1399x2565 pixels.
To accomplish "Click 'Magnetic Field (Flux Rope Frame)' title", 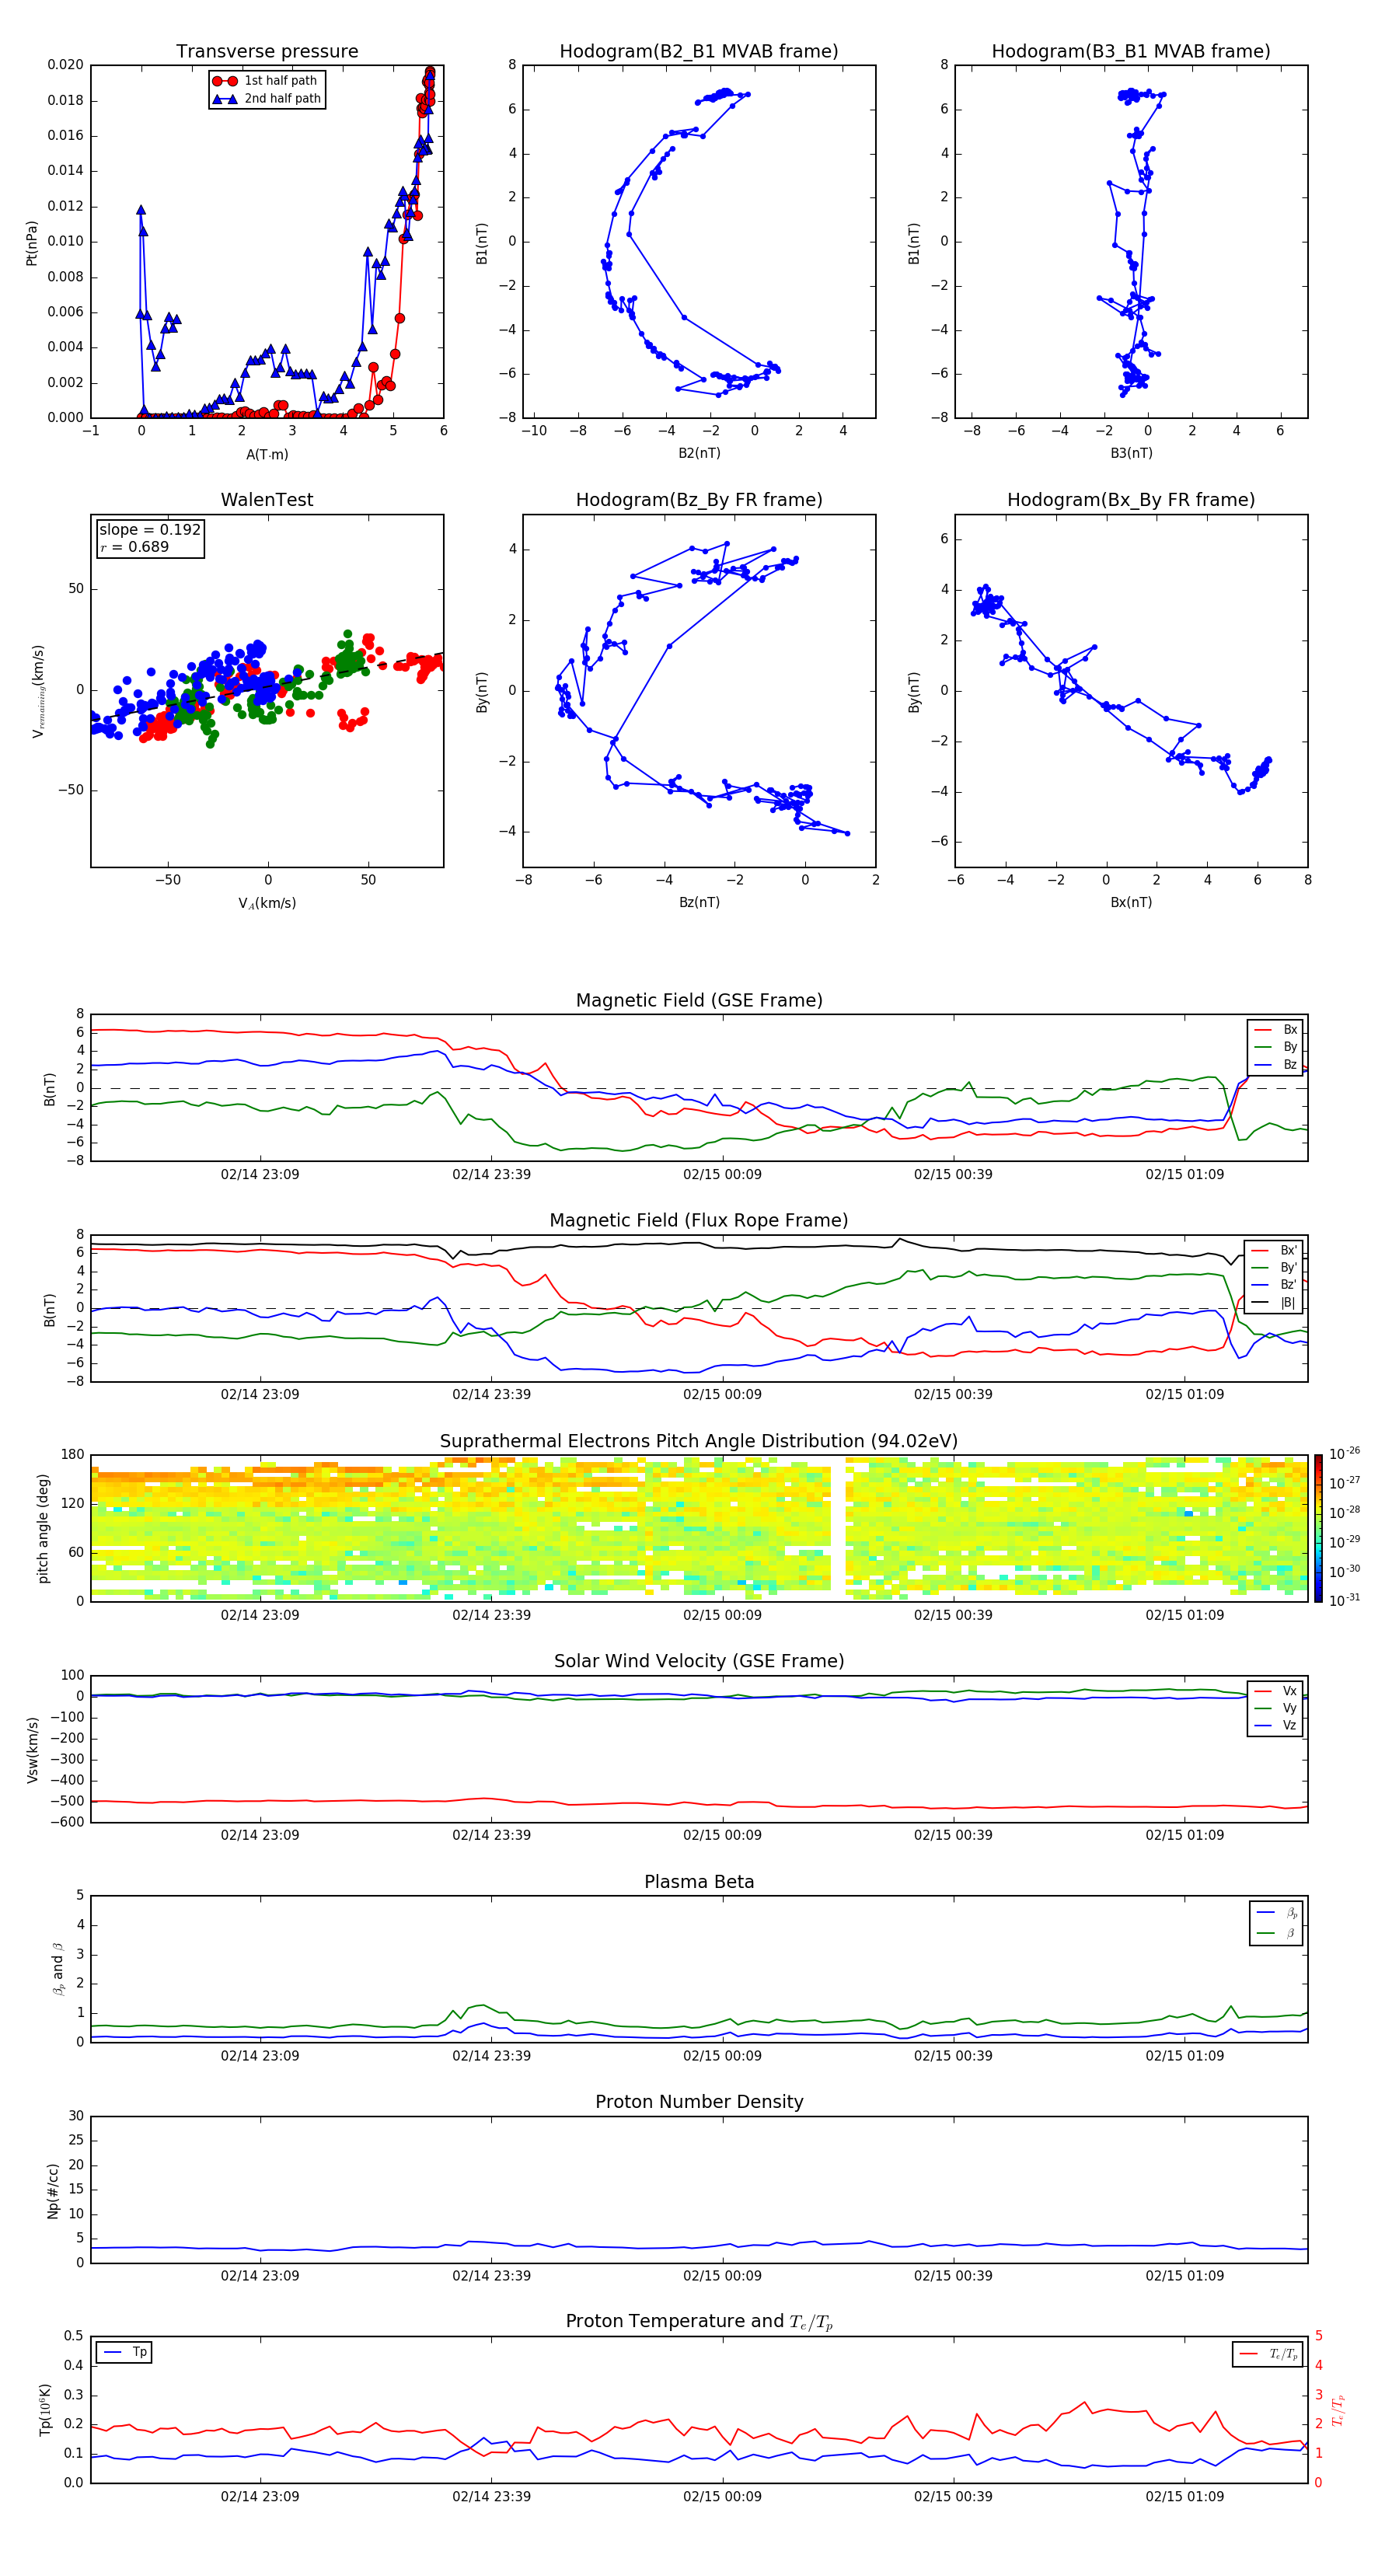I will [699, 1221].
